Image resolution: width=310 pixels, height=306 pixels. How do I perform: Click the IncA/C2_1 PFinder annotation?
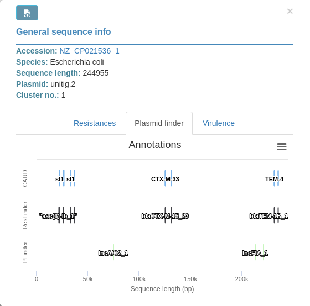point(113,253)
